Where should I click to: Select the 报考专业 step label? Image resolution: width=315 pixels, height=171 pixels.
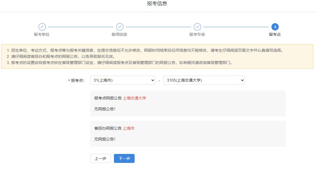pos(197,34)
